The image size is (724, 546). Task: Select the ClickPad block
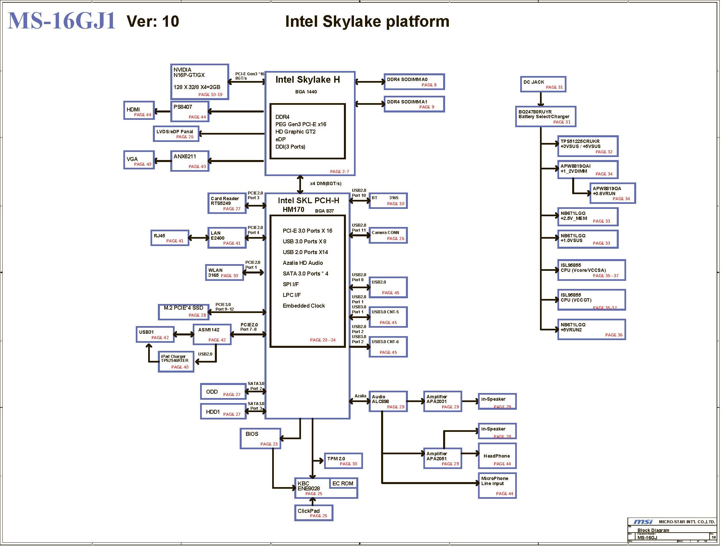pos(314,513)
